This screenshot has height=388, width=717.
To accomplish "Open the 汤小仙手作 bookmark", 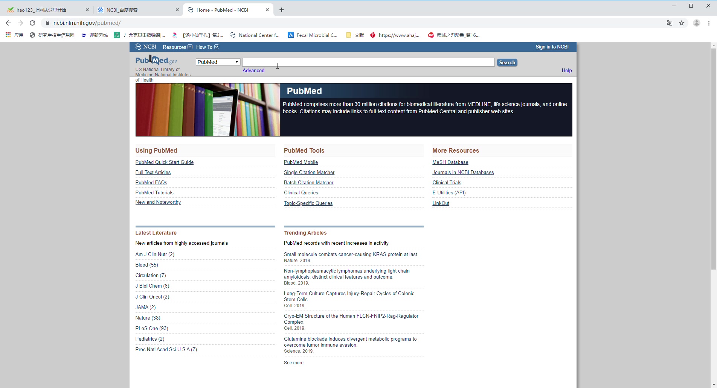I will point(198,35).
